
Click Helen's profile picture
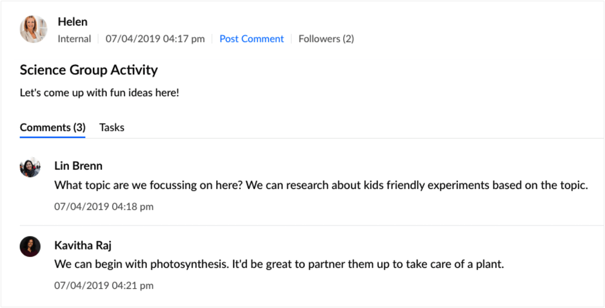[33, 29]
